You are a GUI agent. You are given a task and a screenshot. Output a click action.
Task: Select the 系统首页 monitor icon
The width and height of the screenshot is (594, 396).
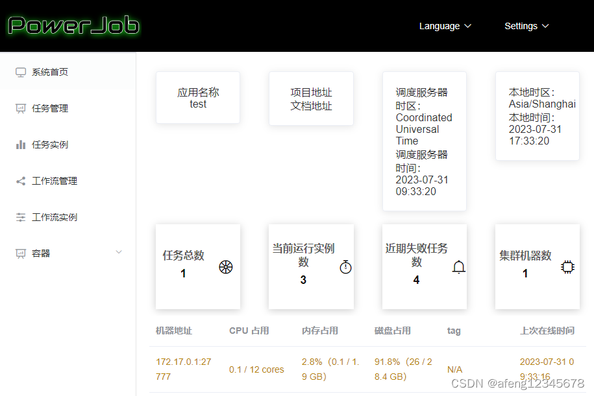click(20, 72)
